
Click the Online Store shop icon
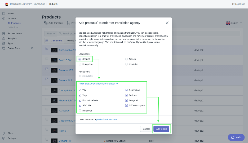[x=4, y=48]
